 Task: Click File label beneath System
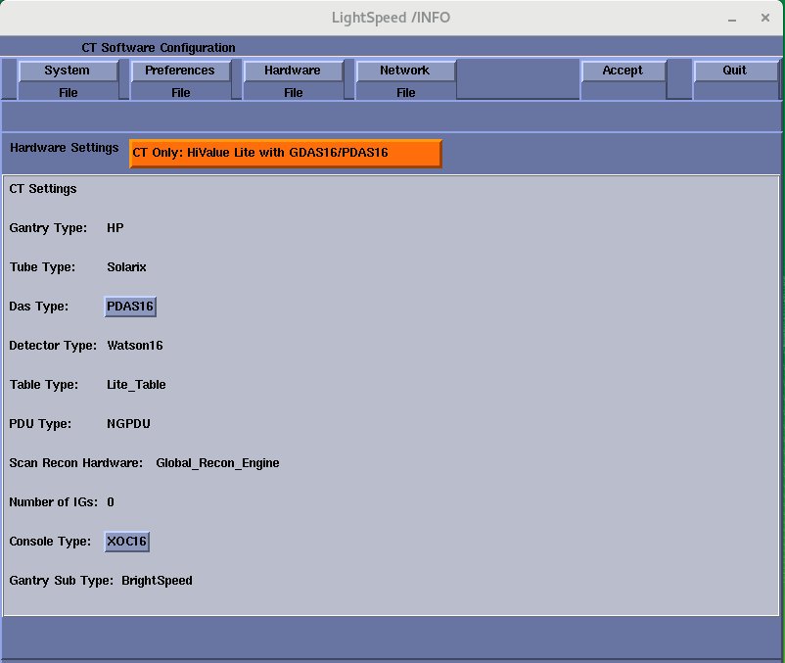click(x=68, y=93)
